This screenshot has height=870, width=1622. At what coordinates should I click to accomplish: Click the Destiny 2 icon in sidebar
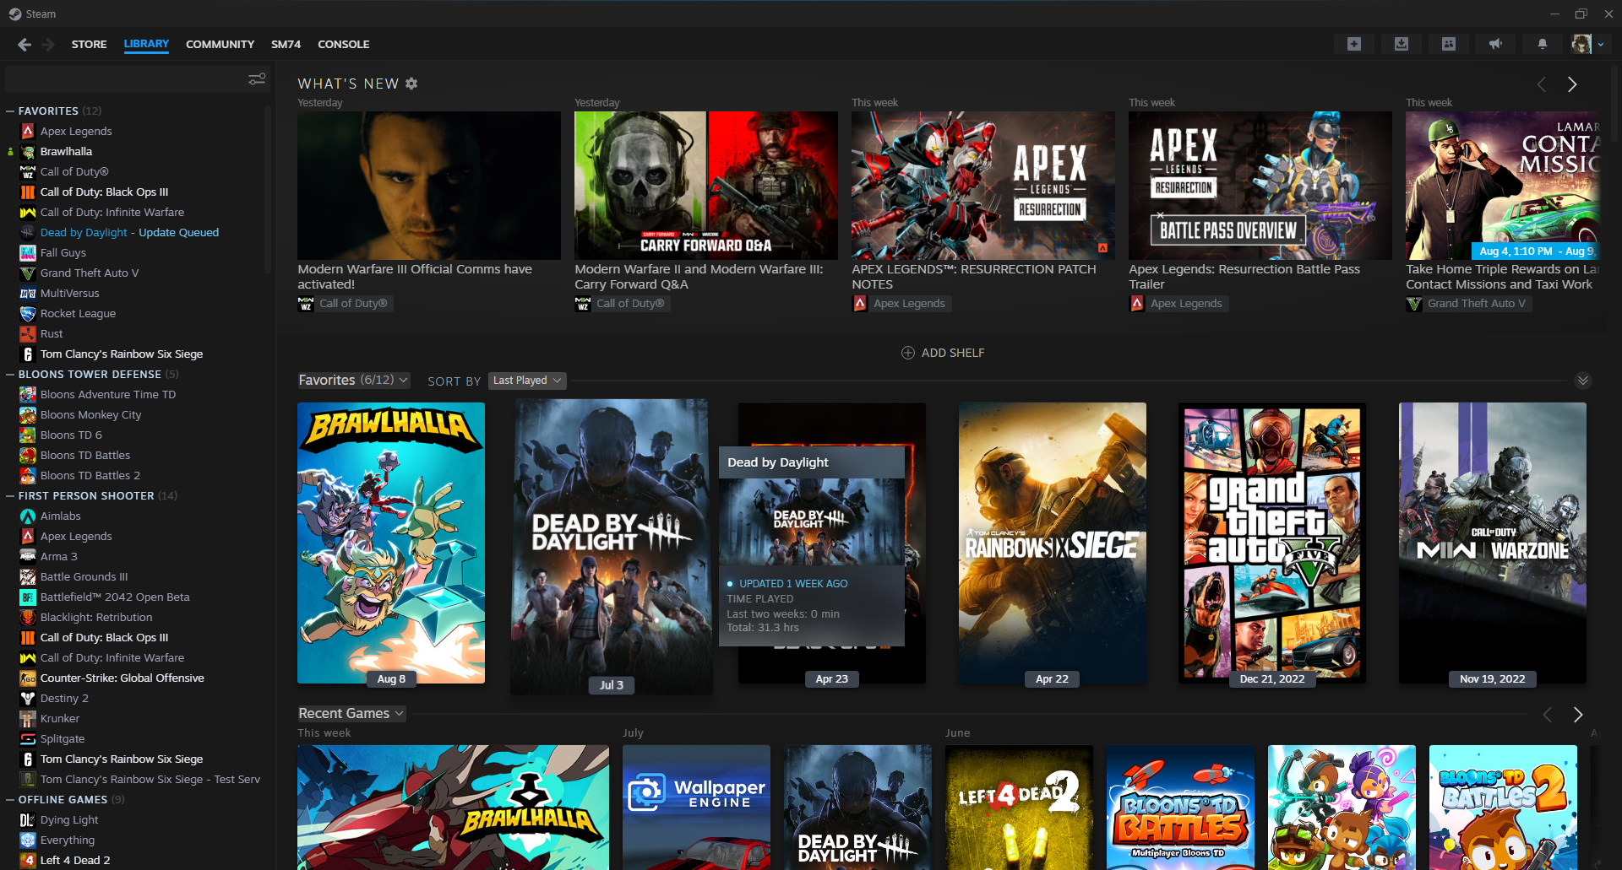coord(28,698)
